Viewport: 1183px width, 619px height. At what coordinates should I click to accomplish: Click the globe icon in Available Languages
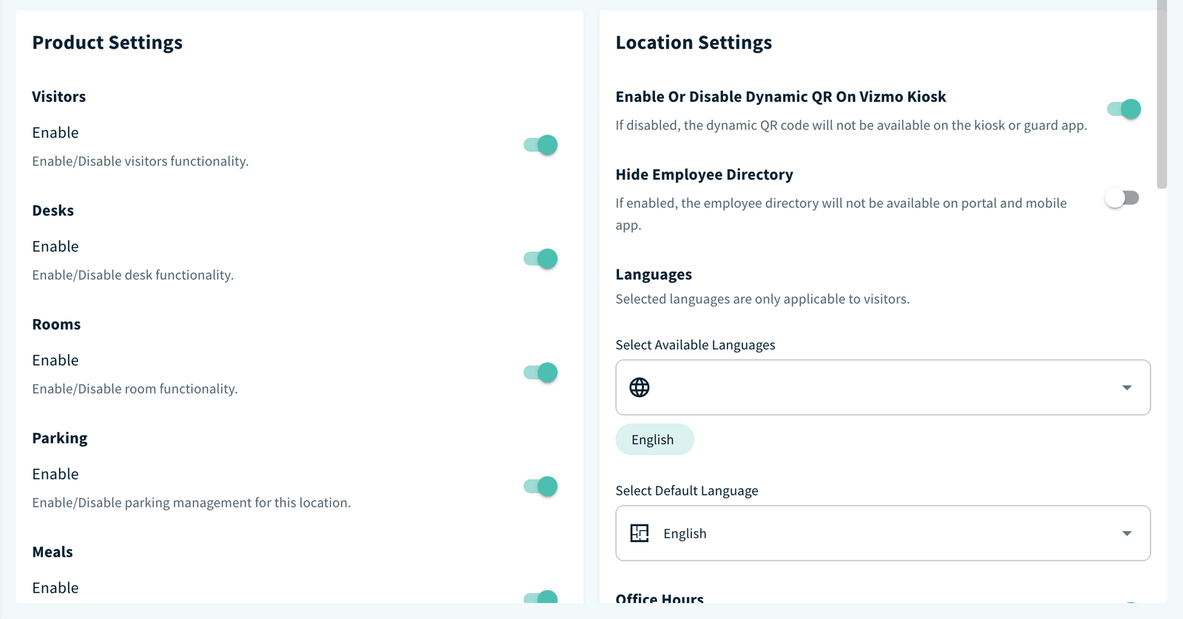click(640, 387)
